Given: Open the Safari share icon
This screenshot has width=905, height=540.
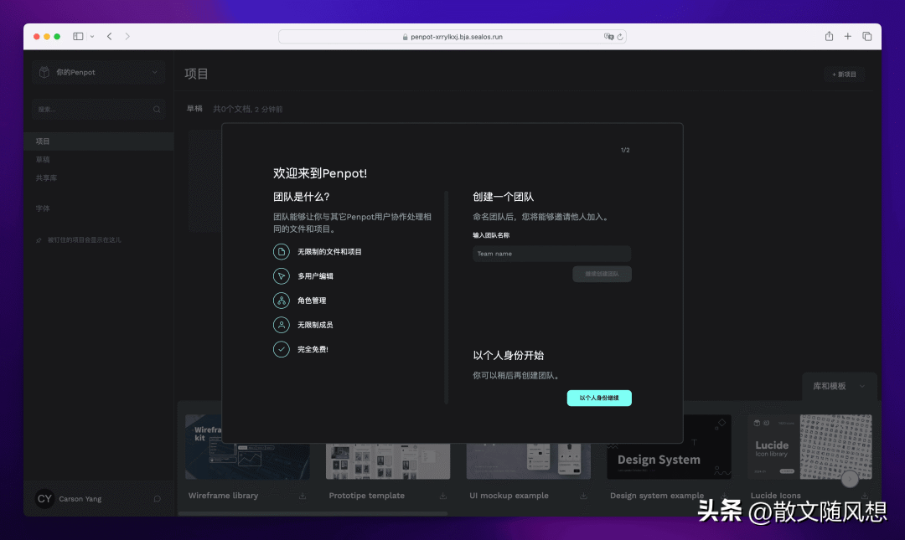Looking at the screenshot, I should click(x=829, y=36).
